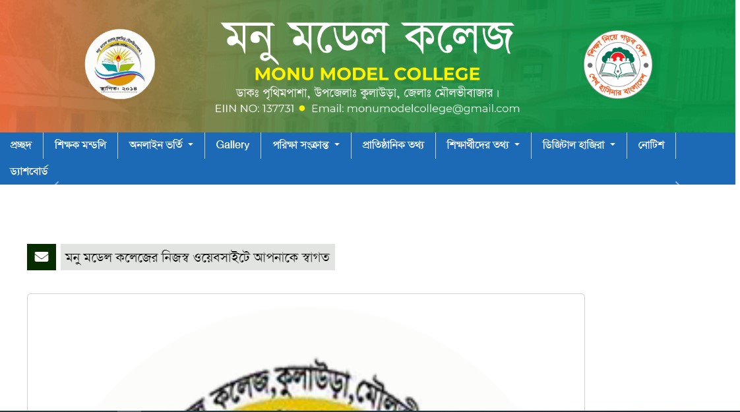Expand the পরিক্ষা সংক্রান্ত dropdown menu

pos(306,145)
